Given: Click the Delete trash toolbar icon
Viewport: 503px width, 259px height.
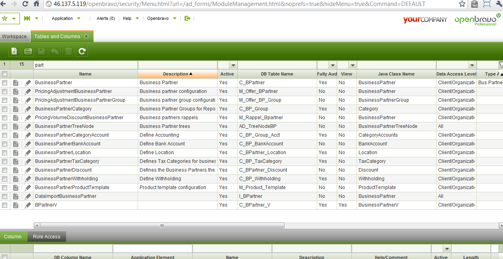Looking at the screenshot, I should [68, 51].
